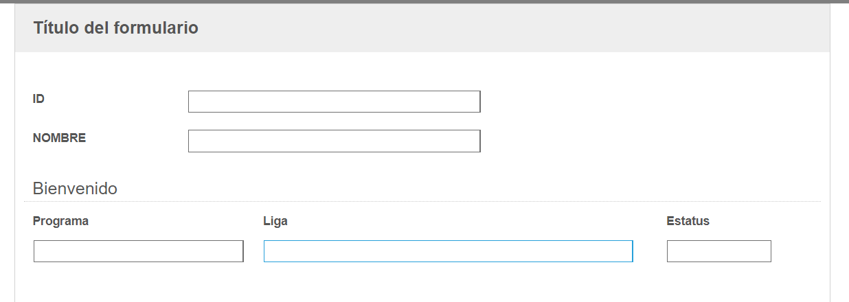The height and width of the screenshot is (302, 849).
Task: Click the Liga column label
Action: [x=275, y=222]
